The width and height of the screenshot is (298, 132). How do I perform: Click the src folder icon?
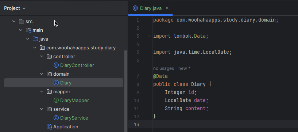(22, 21)
